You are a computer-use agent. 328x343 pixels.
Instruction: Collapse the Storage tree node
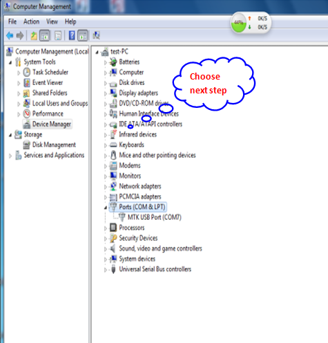(10, 135)
